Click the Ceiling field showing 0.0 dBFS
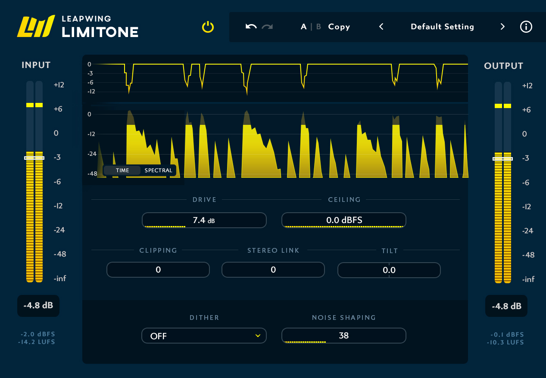The image size is (546, 378). [x=343, y=220]
